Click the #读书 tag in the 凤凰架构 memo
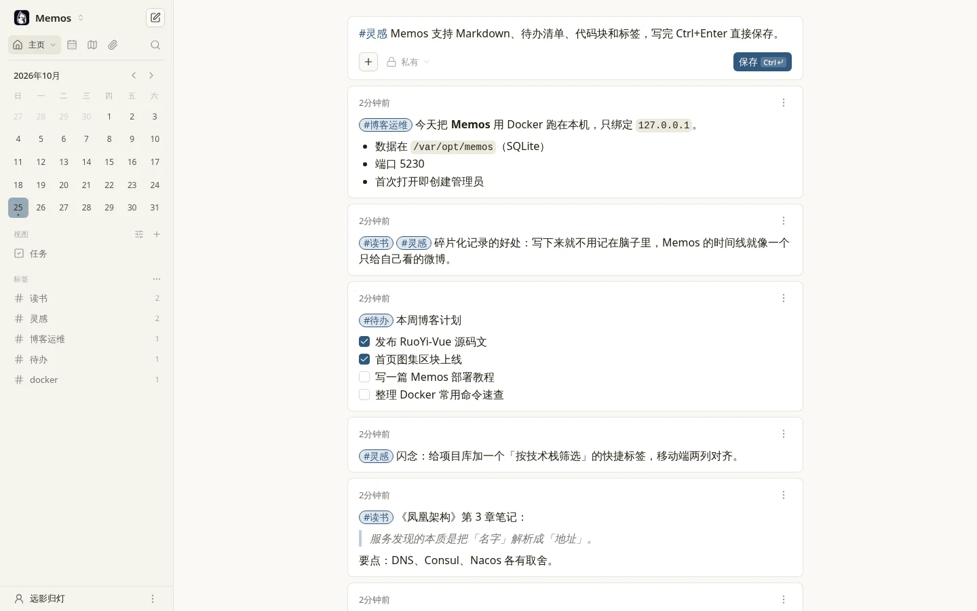This screenshot has width=977, height=611. [x=376, y=517]
